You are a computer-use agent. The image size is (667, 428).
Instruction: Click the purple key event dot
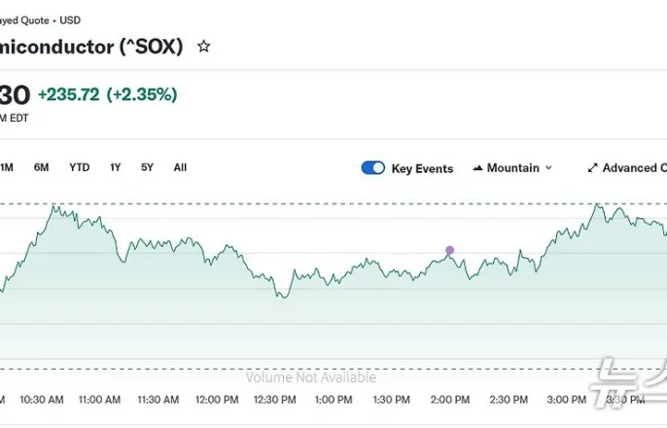449,250
